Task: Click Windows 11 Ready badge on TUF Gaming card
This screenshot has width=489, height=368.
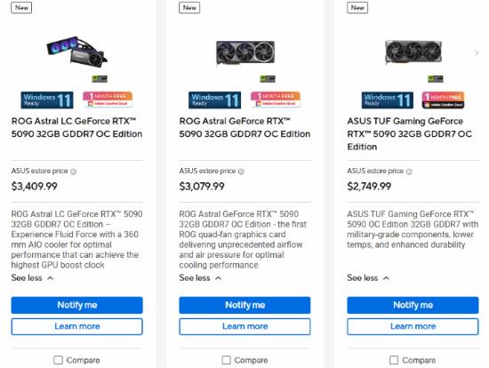Action: point(388,100)
